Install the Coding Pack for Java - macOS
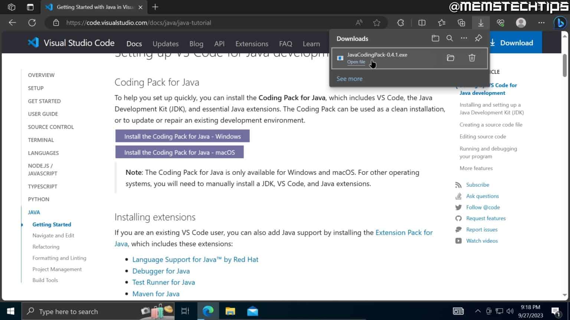 click(179, 152)
